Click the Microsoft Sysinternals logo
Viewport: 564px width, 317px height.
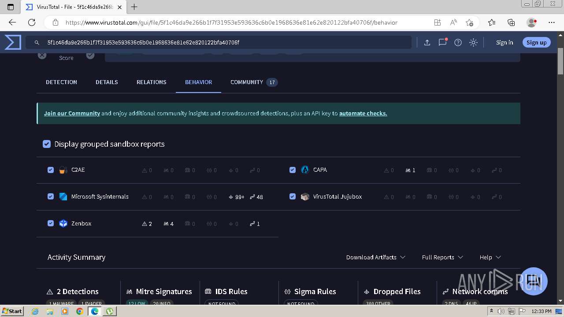[x=63, y=196]
